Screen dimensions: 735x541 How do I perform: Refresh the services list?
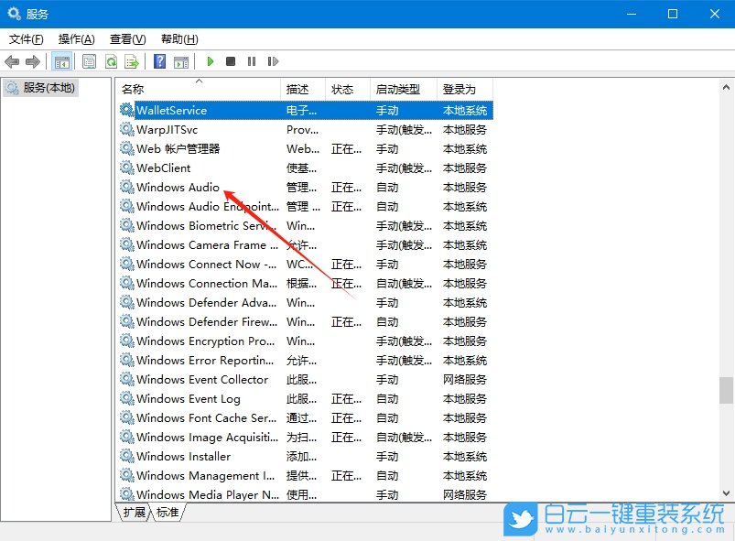[x=110, y=61]
